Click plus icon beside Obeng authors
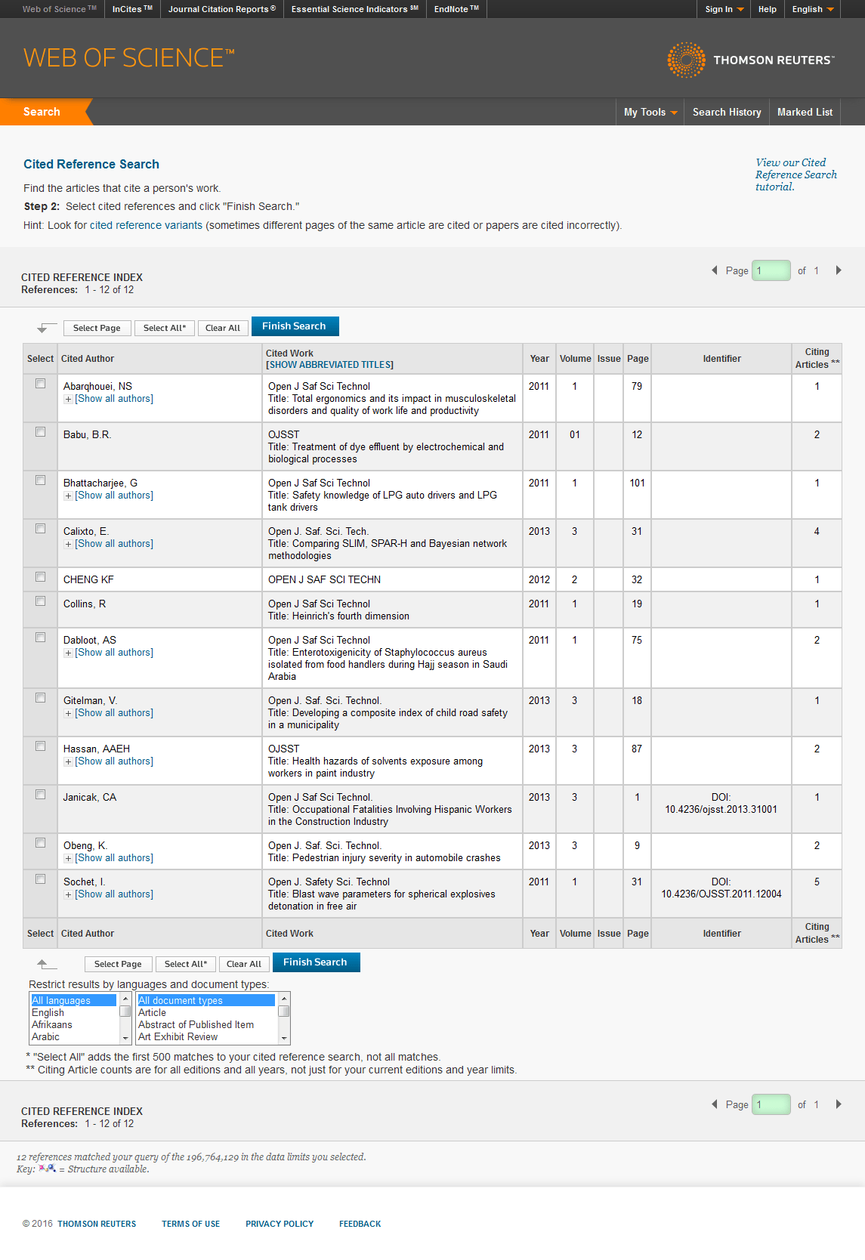Screen dimensions: 865x1260 (69, 858)
